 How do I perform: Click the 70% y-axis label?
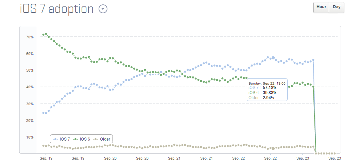pos(30,37)
